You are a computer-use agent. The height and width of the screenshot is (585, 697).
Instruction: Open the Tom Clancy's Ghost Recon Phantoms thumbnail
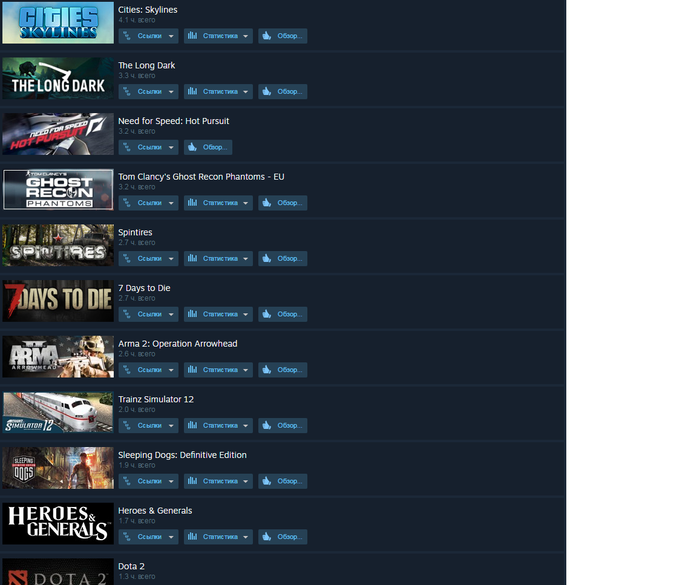58,189
